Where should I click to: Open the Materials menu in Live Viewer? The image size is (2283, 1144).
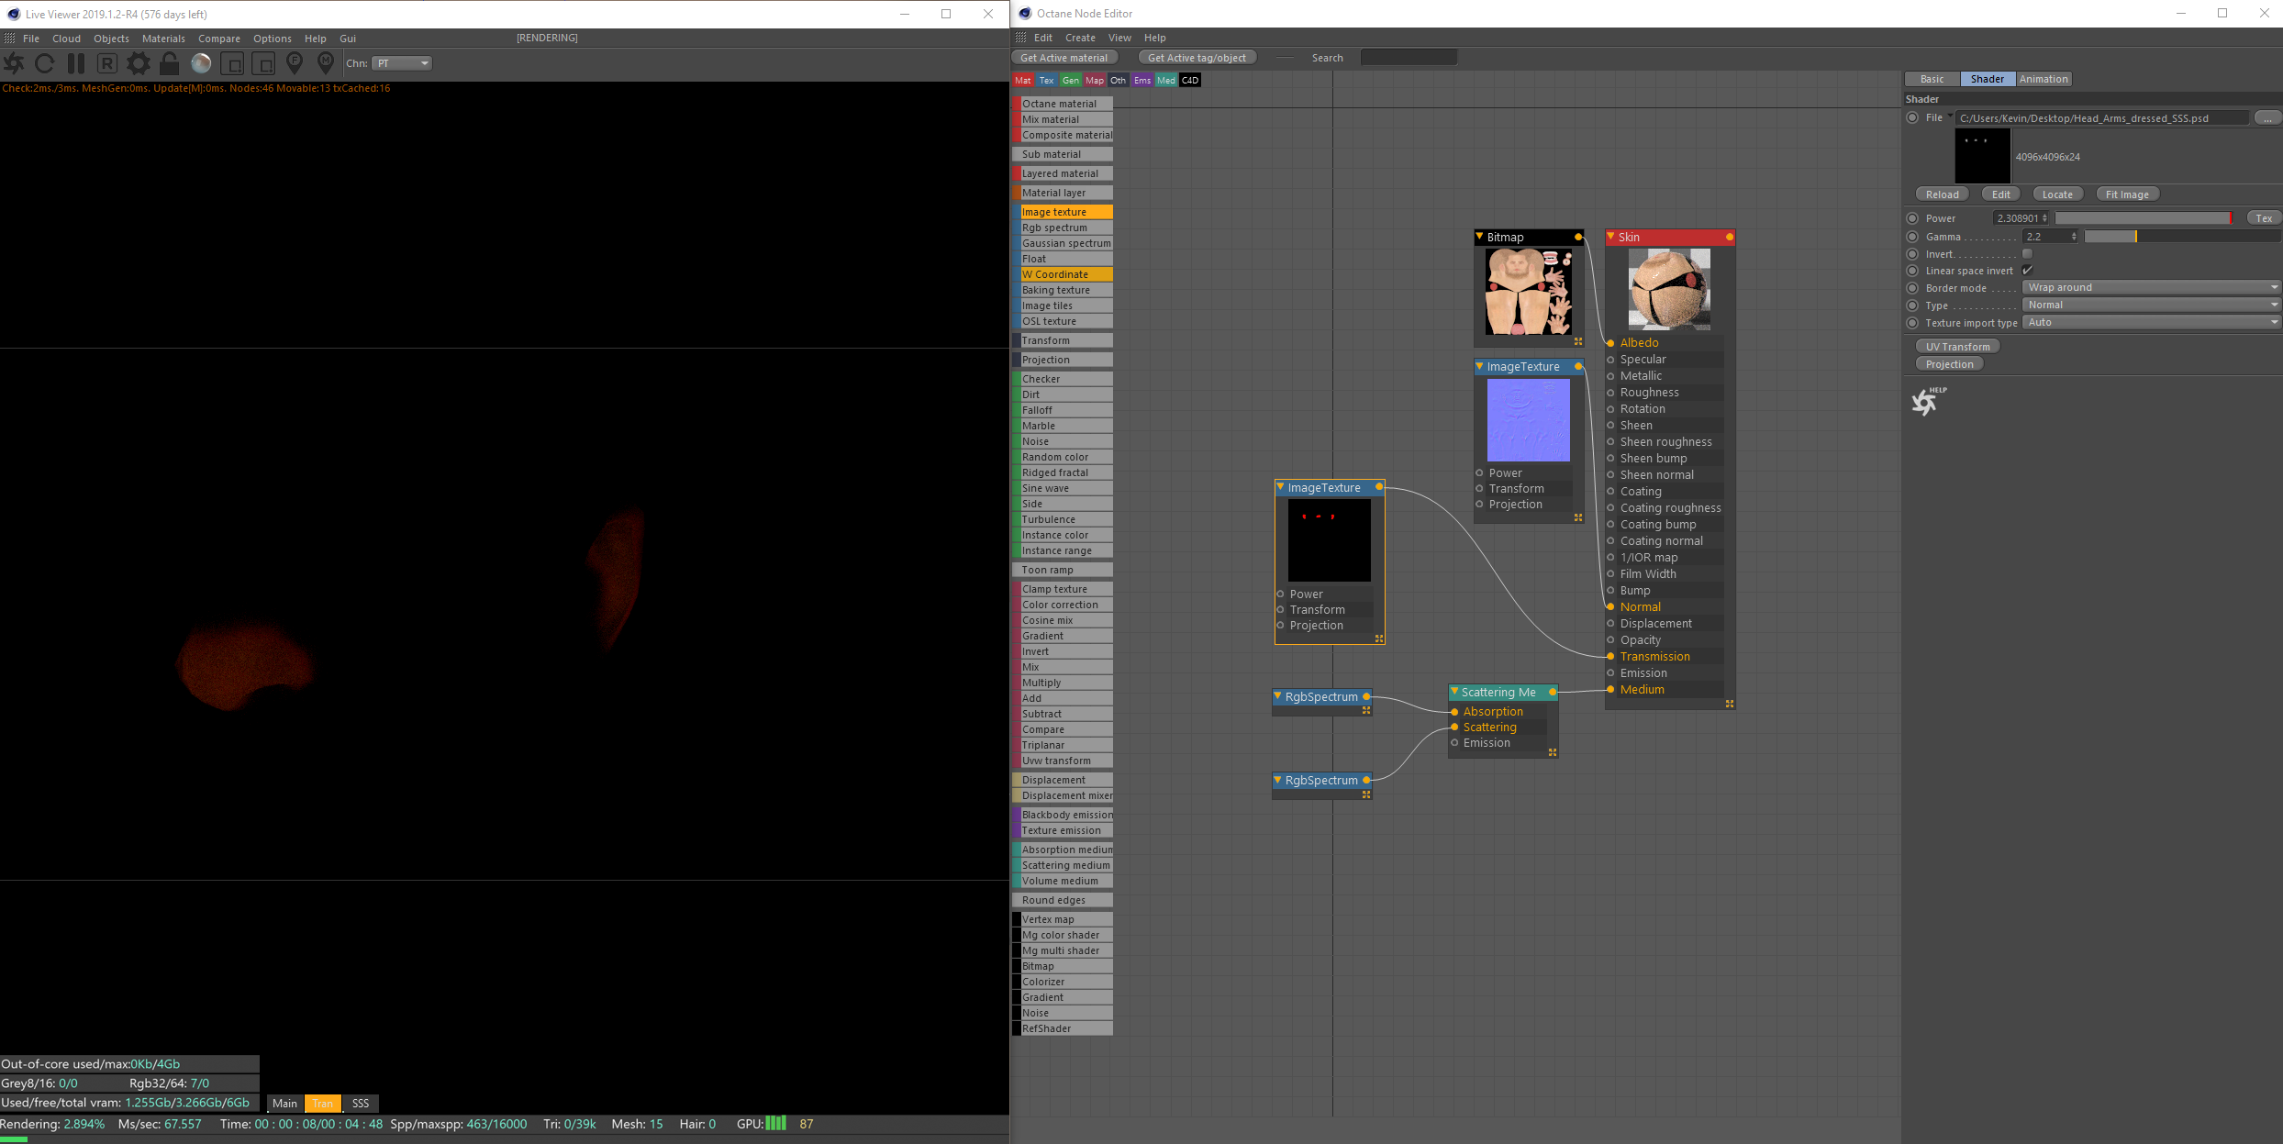(x=163, y=39)
